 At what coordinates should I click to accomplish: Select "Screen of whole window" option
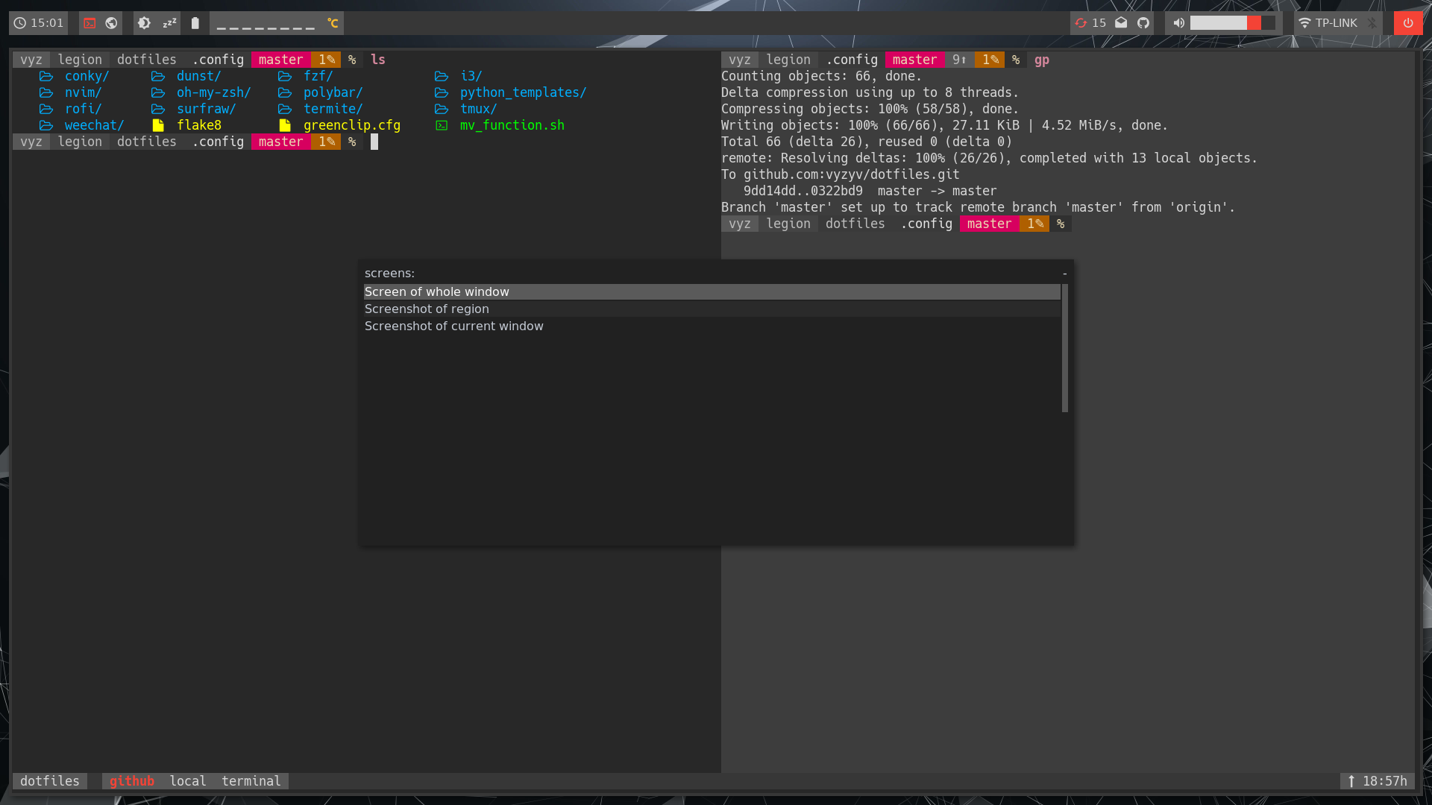pos(712,292)
